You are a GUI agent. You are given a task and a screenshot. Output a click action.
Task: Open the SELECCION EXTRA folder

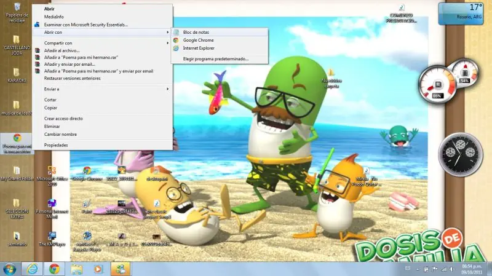click(x=17, y=208)
